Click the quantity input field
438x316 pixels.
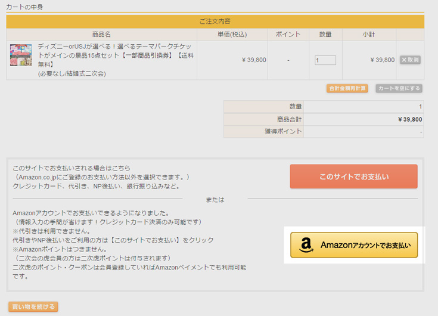[x=325, y=60]
